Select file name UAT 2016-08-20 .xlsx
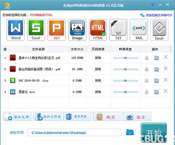Image resolution: width=175 pixels, height=145 pixels. coord(34,81)
